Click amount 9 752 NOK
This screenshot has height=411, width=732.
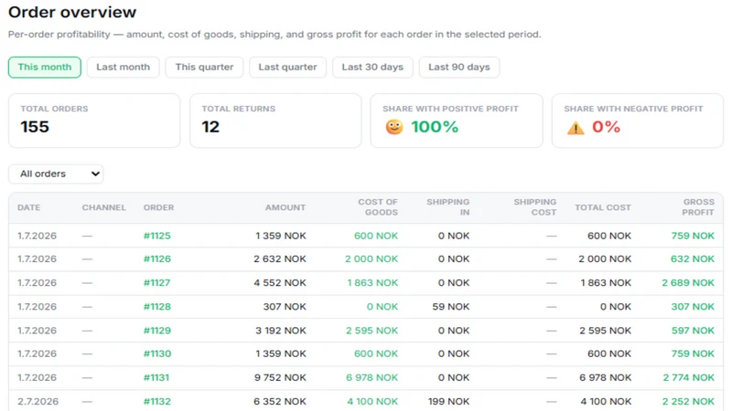(280, 377)
